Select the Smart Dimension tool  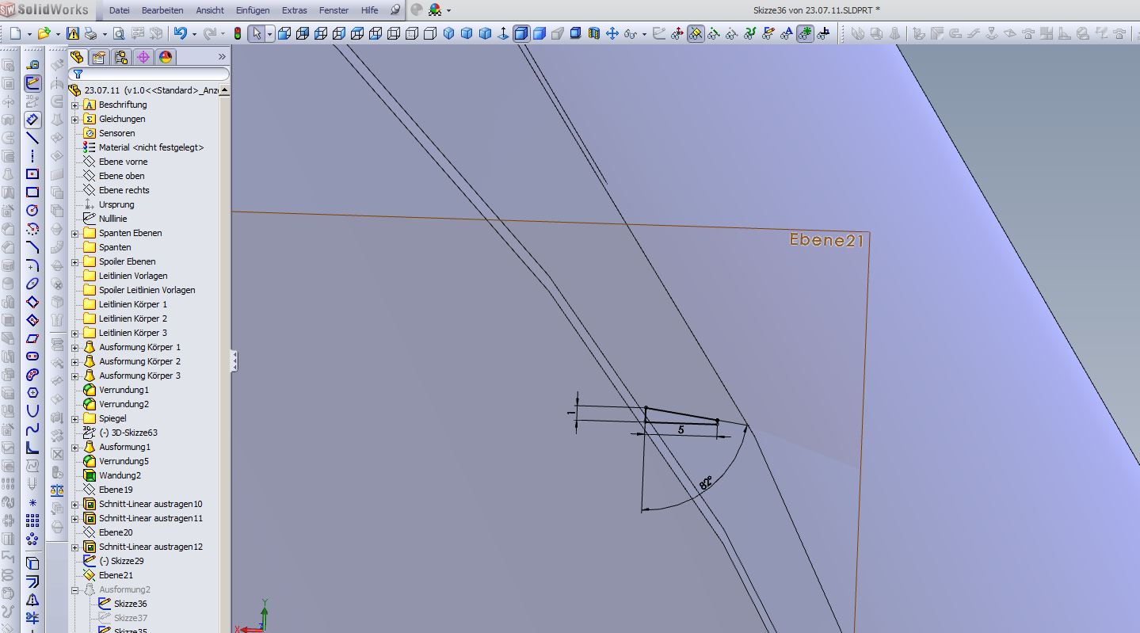[32, 120]
